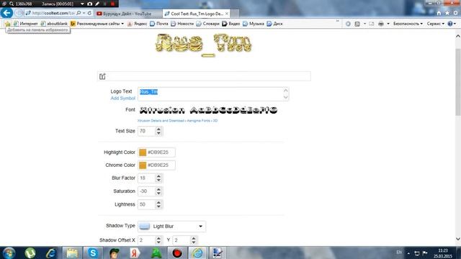Open Skype from the taskbar

coord(93,253)
